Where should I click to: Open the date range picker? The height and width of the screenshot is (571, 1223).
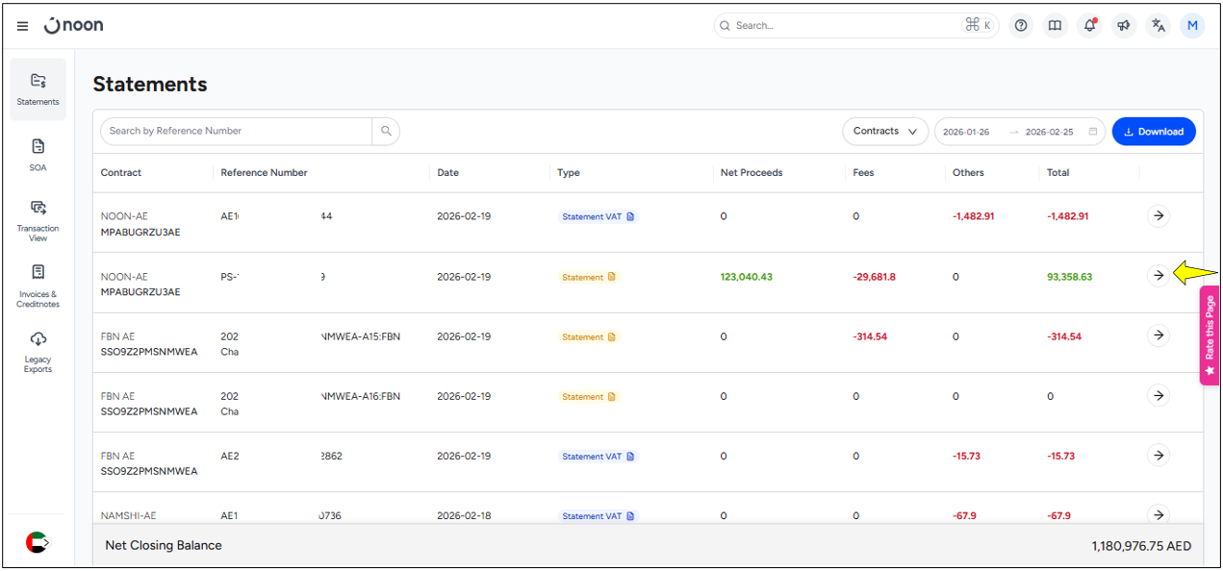click(1019, 132)
